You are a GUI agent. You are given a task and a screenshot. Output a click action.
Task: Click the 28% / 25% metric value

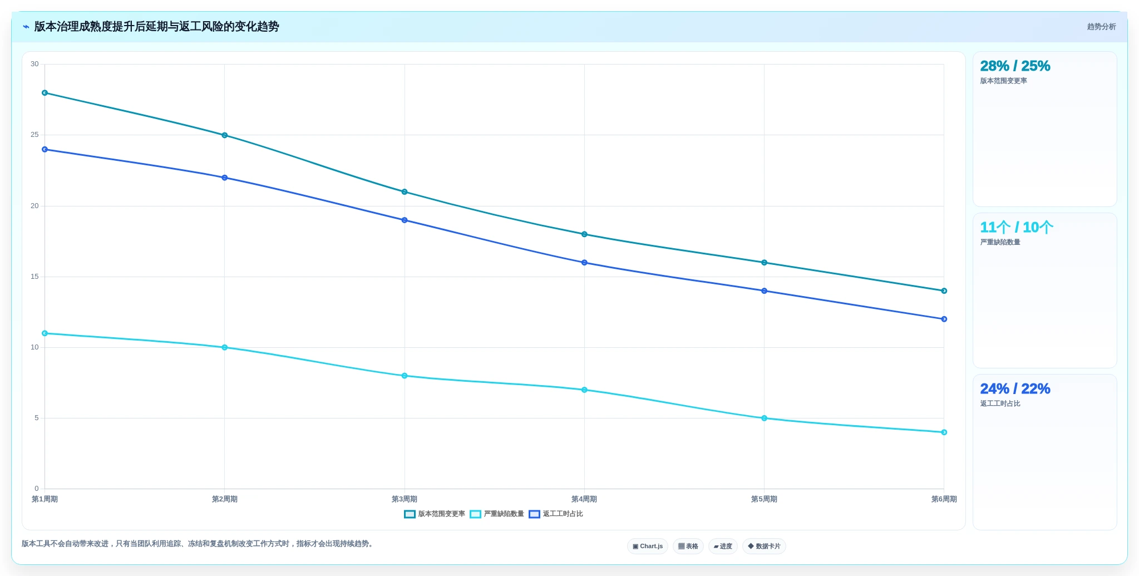1015,66
